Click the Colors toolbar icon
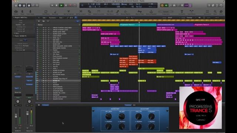Image resolution: width=237 pixels, height=133 pixels. click(221, 12)
